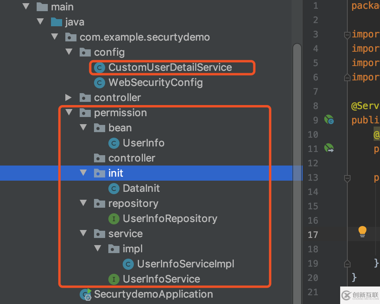Click the UserInfoService interface icon
The height and width of the screenshot is (304, 380).
tap(114, 279)
